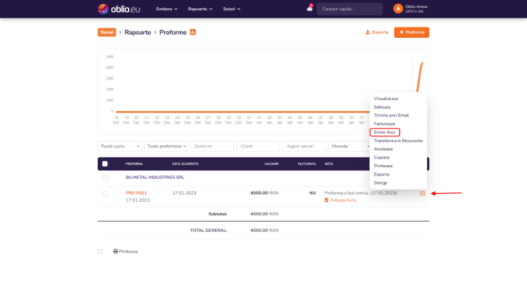Click the VALOARE column header

point(272,164)
